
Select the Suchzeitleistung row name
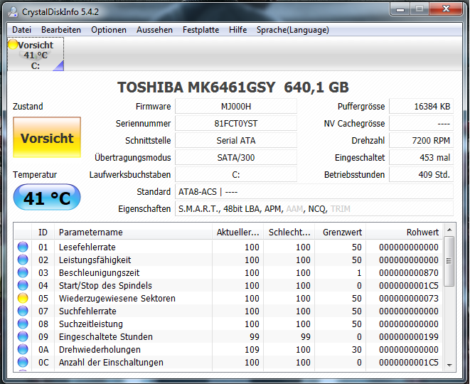(91, 324)
